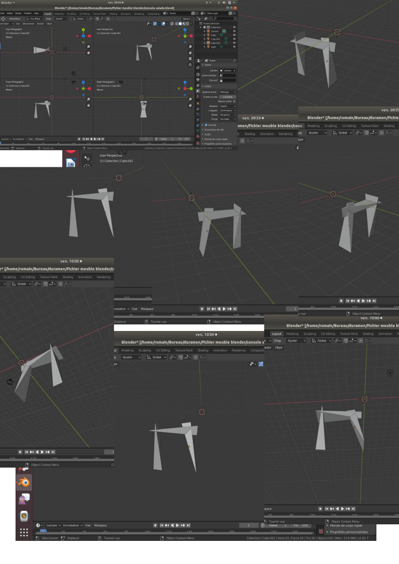
Task: Toggle visibility of the Light object
Action: click(234, 47)
